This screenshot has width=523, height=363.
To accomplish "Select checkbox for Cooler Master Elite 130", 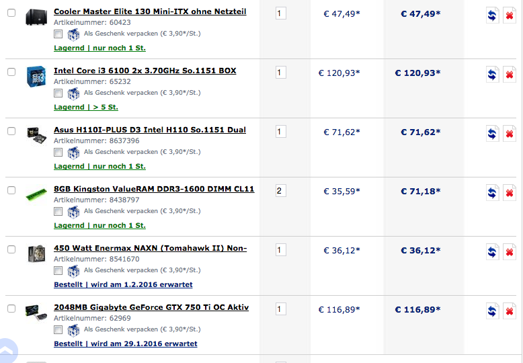I will click(x=11, y=13).
